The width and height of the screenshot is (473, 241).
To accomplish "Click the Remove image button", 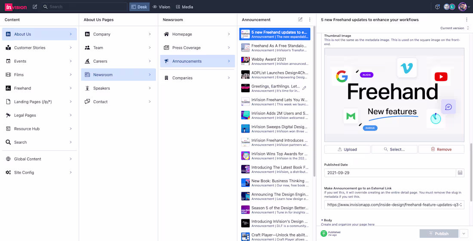I will pyautogui.click(x=441, y=149).
